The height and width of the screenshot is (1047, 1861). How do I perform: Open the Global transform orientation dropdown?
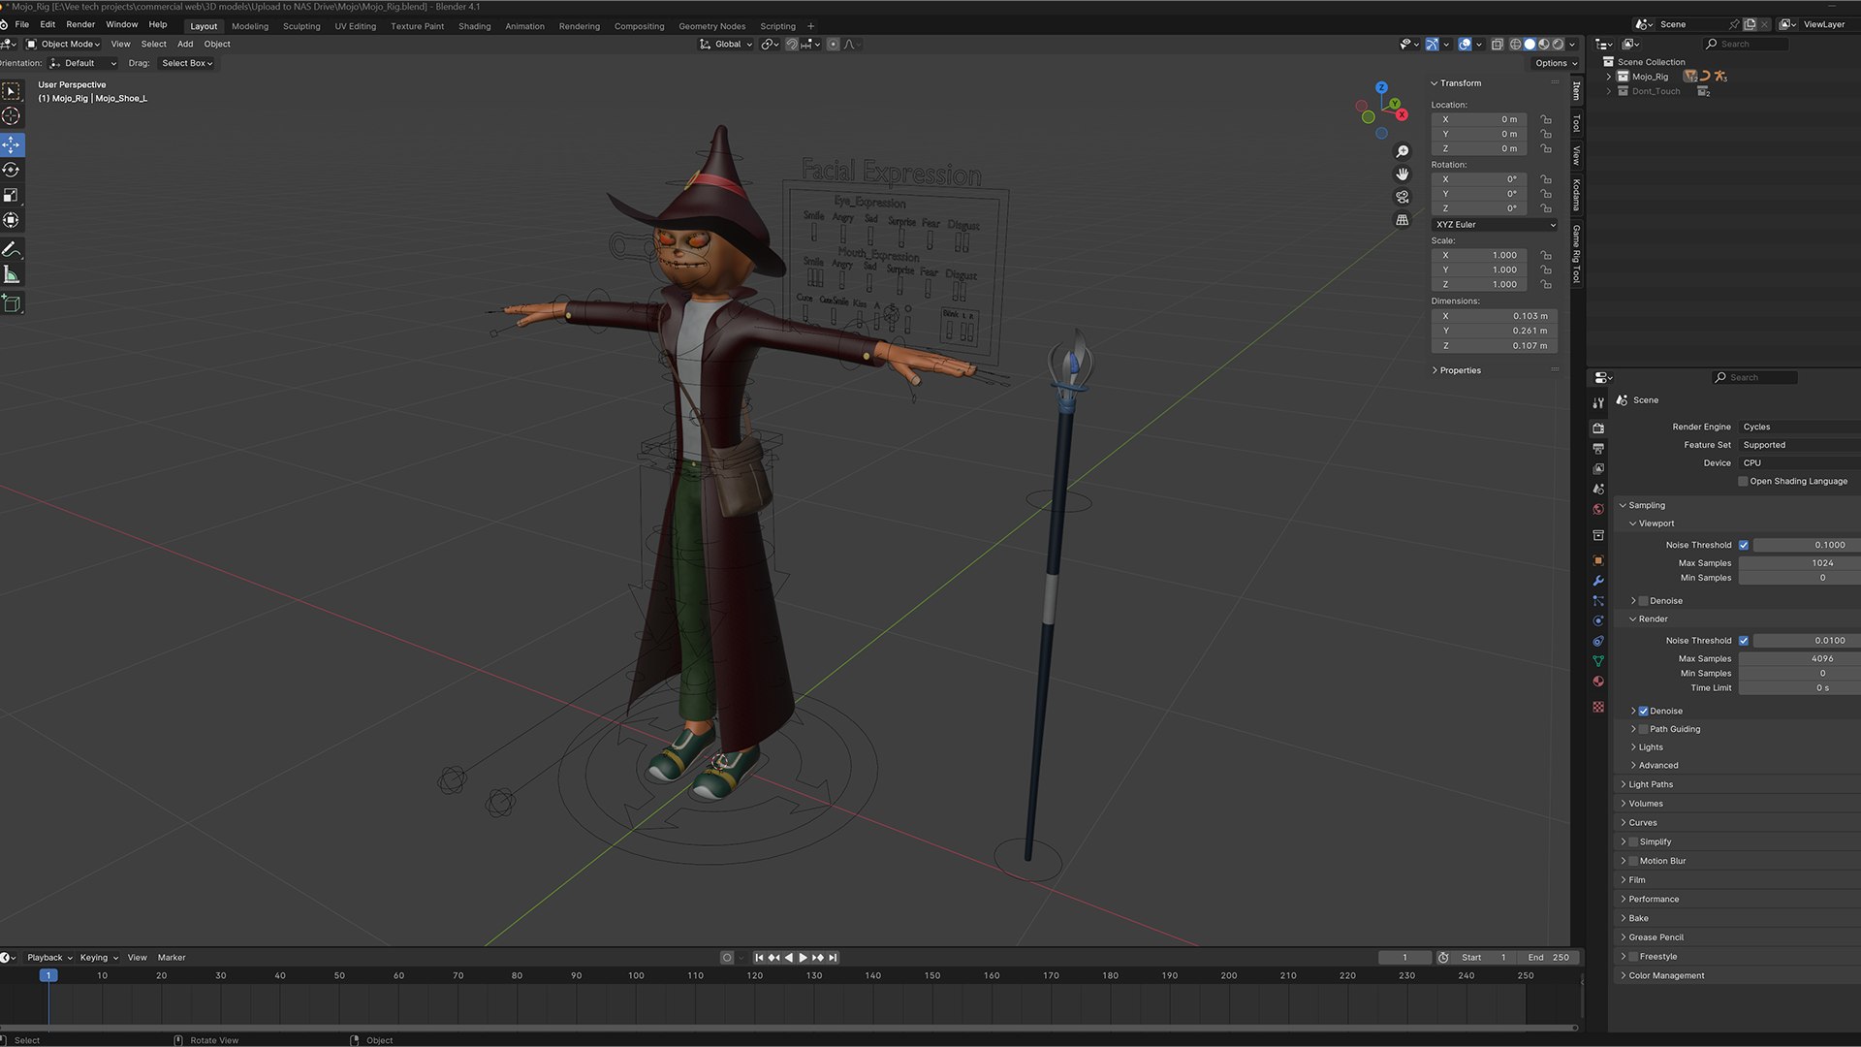(726, 45)
